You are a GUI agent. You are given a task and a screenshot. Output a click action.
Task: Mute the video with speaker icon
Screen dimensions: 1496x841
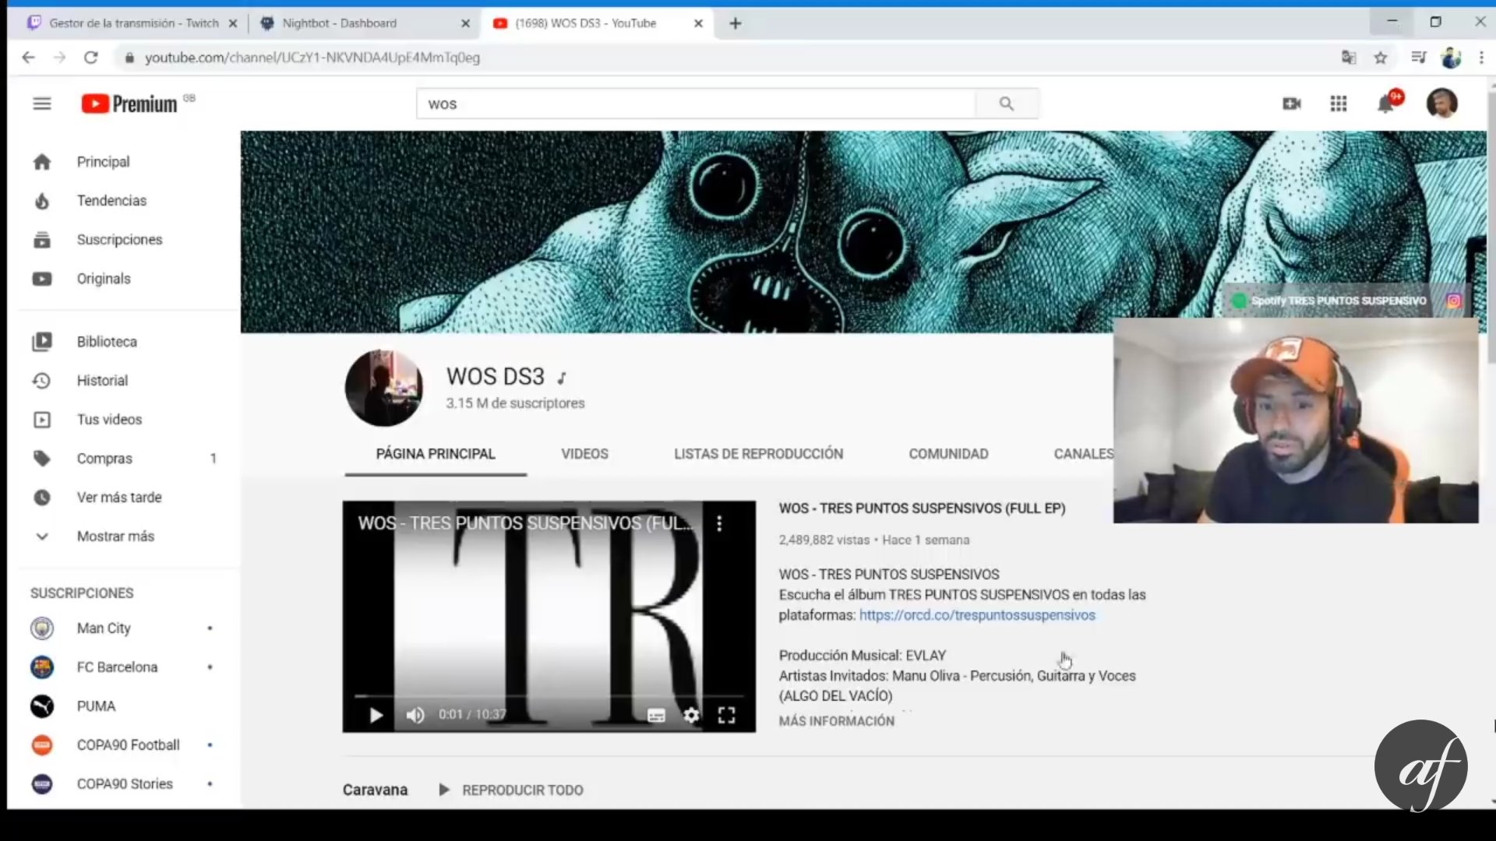(415, 715)
